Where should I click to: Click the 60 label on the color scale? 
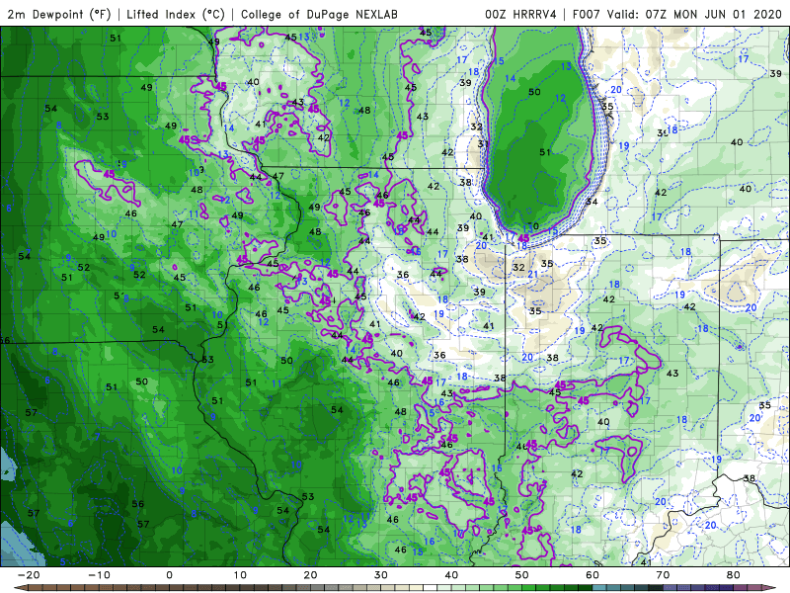(x=592, y=575)
